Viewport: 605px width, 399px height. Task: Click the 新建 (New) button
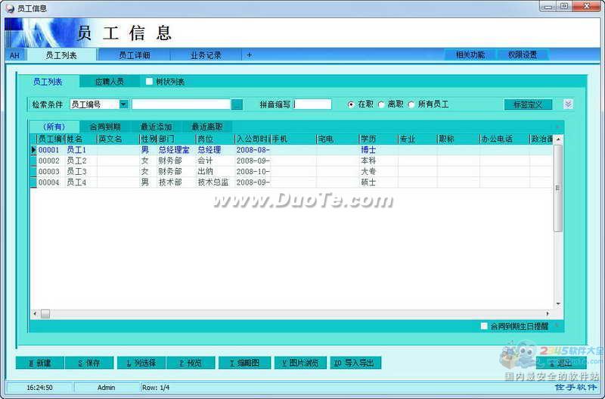tap(39, 363)
